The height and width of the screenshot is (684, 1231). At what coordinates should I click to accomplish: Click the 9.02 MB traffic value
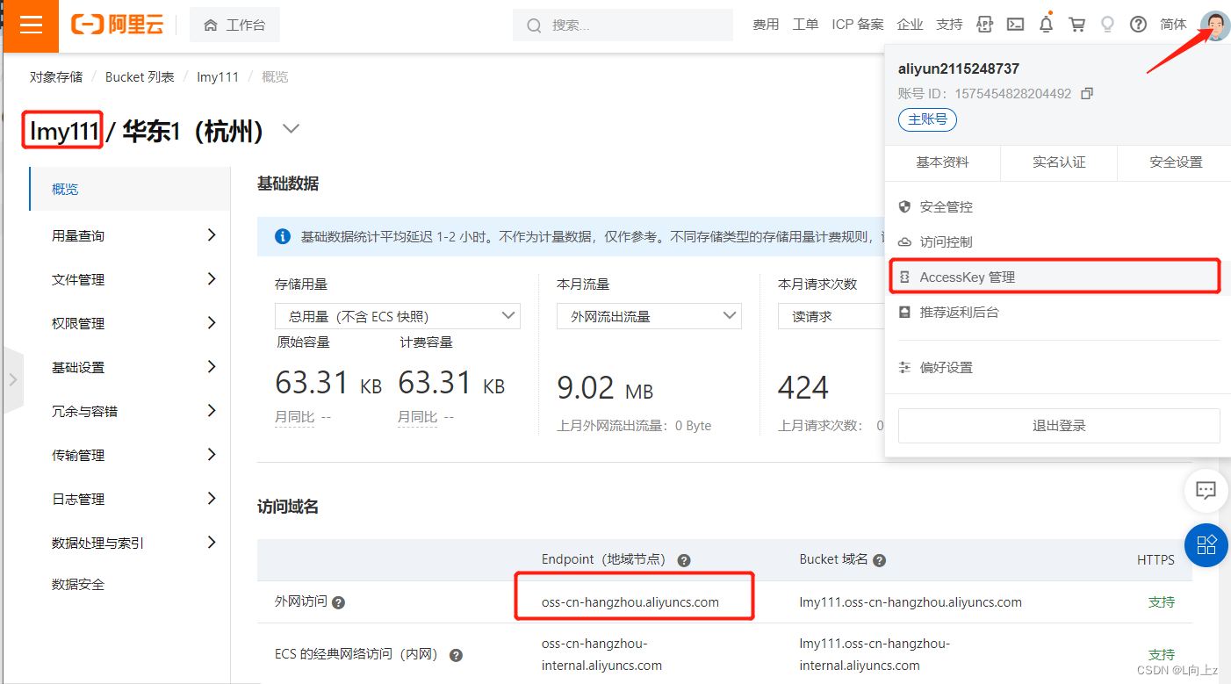point(605,388)
